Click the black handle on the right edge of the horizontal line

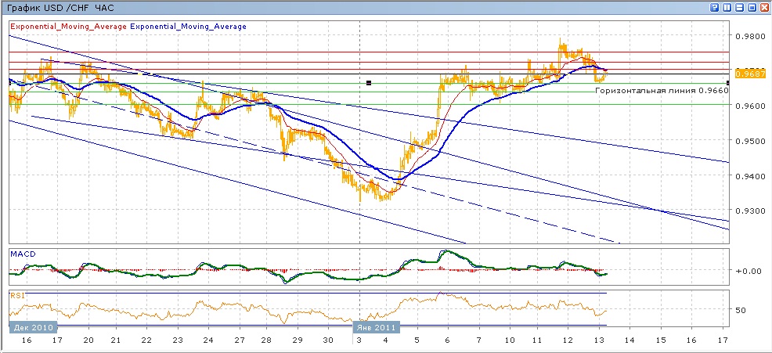click(729, 82)
